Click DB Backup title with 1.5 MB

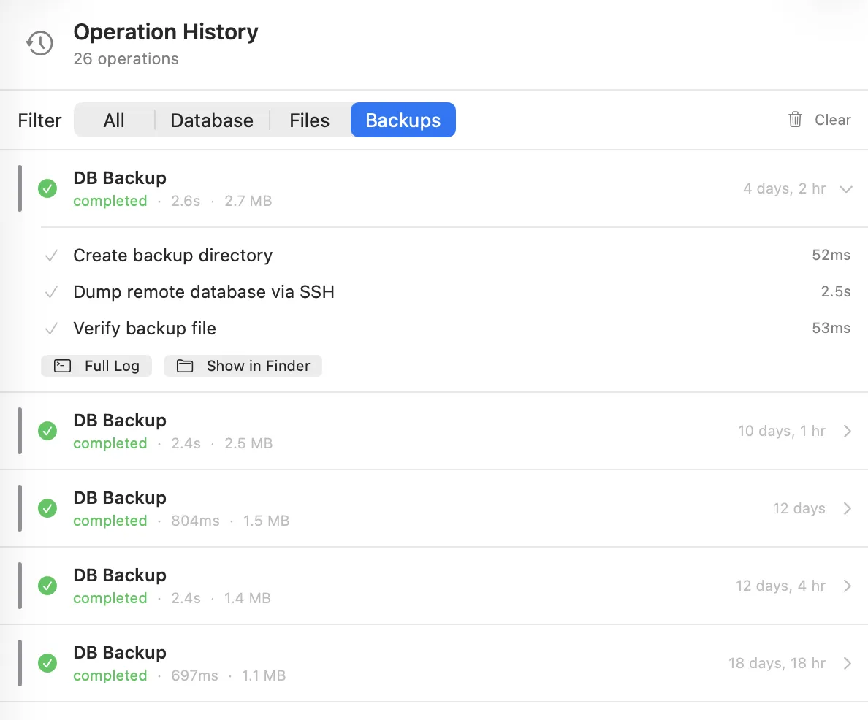(120, 497)
